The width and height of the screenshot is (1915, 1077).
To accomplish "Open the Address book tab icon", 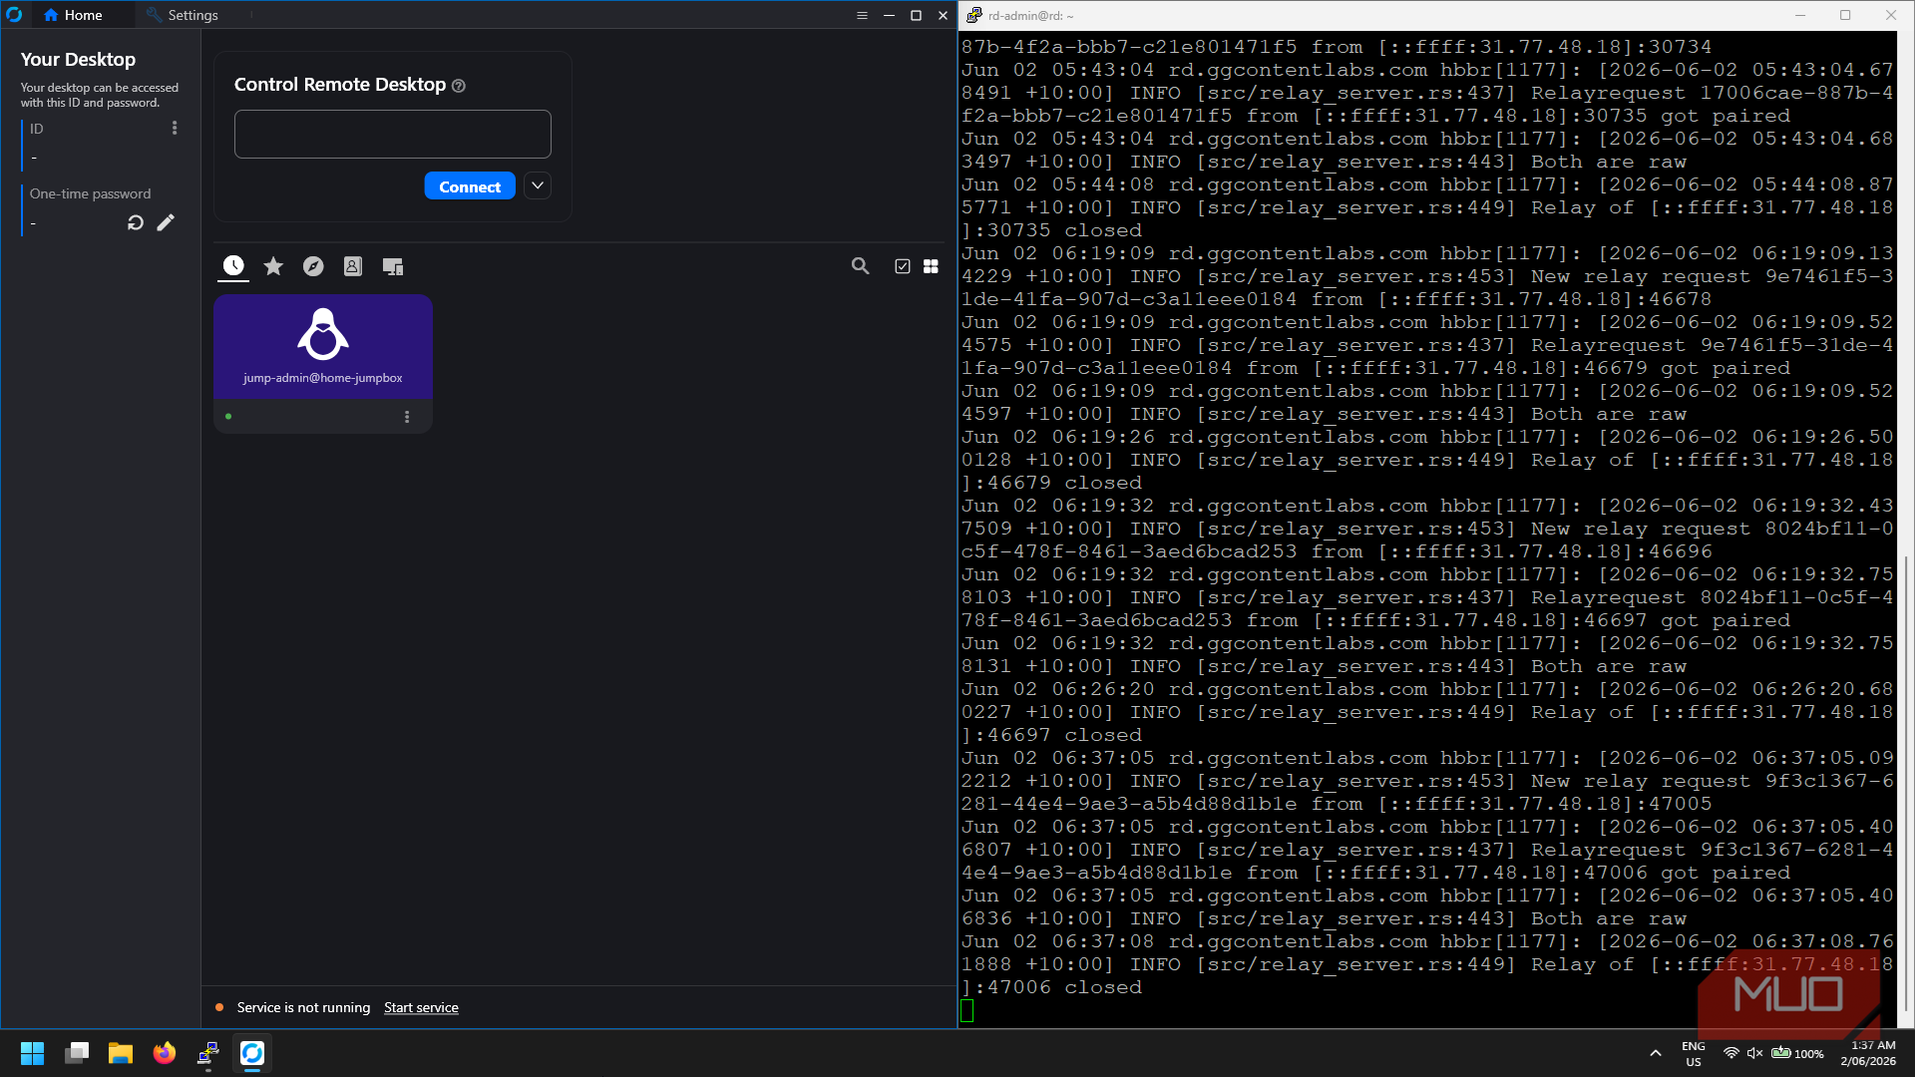I will pos(353,266).
